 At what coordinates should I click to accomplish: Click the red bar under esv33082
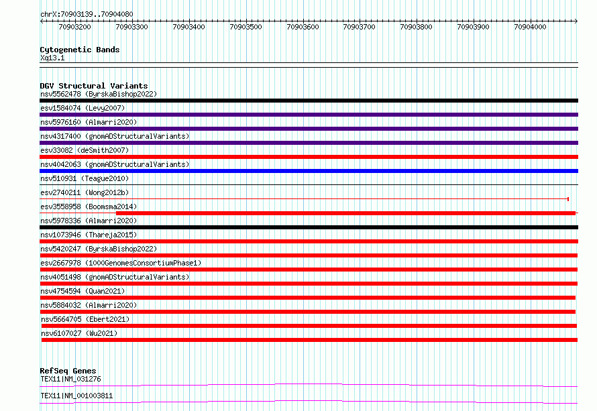[309, 157]
